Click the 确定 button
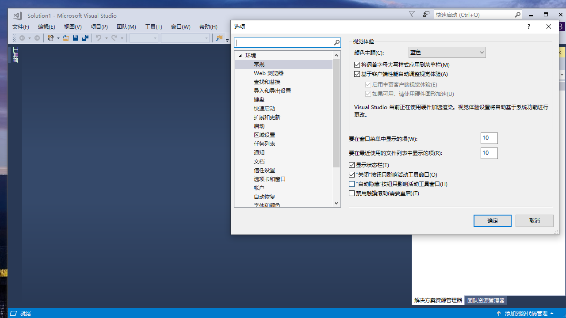 (x=492, y=220)
